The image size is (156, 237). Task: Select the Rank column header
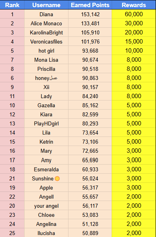click(12, 5)
